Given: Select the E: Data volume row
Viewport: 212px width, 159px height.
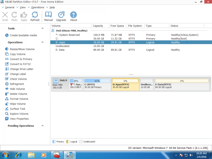Looking at the screenshot, I should tap(131, 50).
